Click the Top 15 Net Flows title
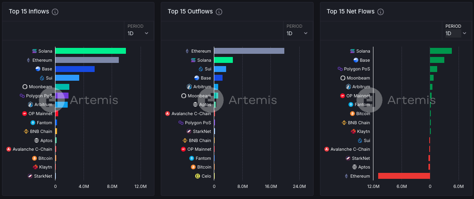 click(350, 11)
